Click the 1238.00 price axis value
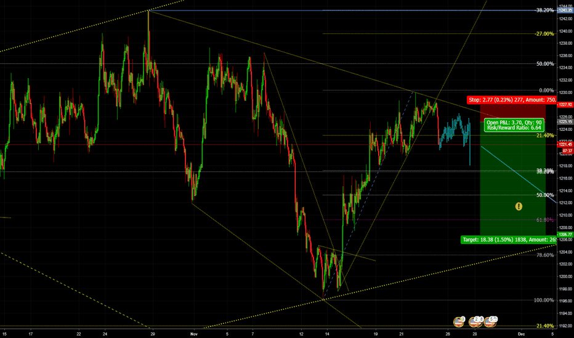574x338 pixels. (x=565, y=43)
